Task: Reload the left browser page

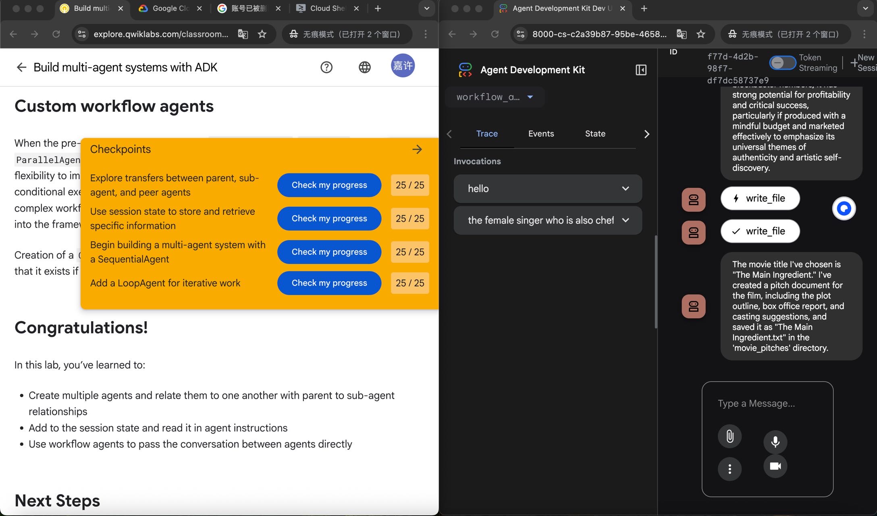Action: 56,34
